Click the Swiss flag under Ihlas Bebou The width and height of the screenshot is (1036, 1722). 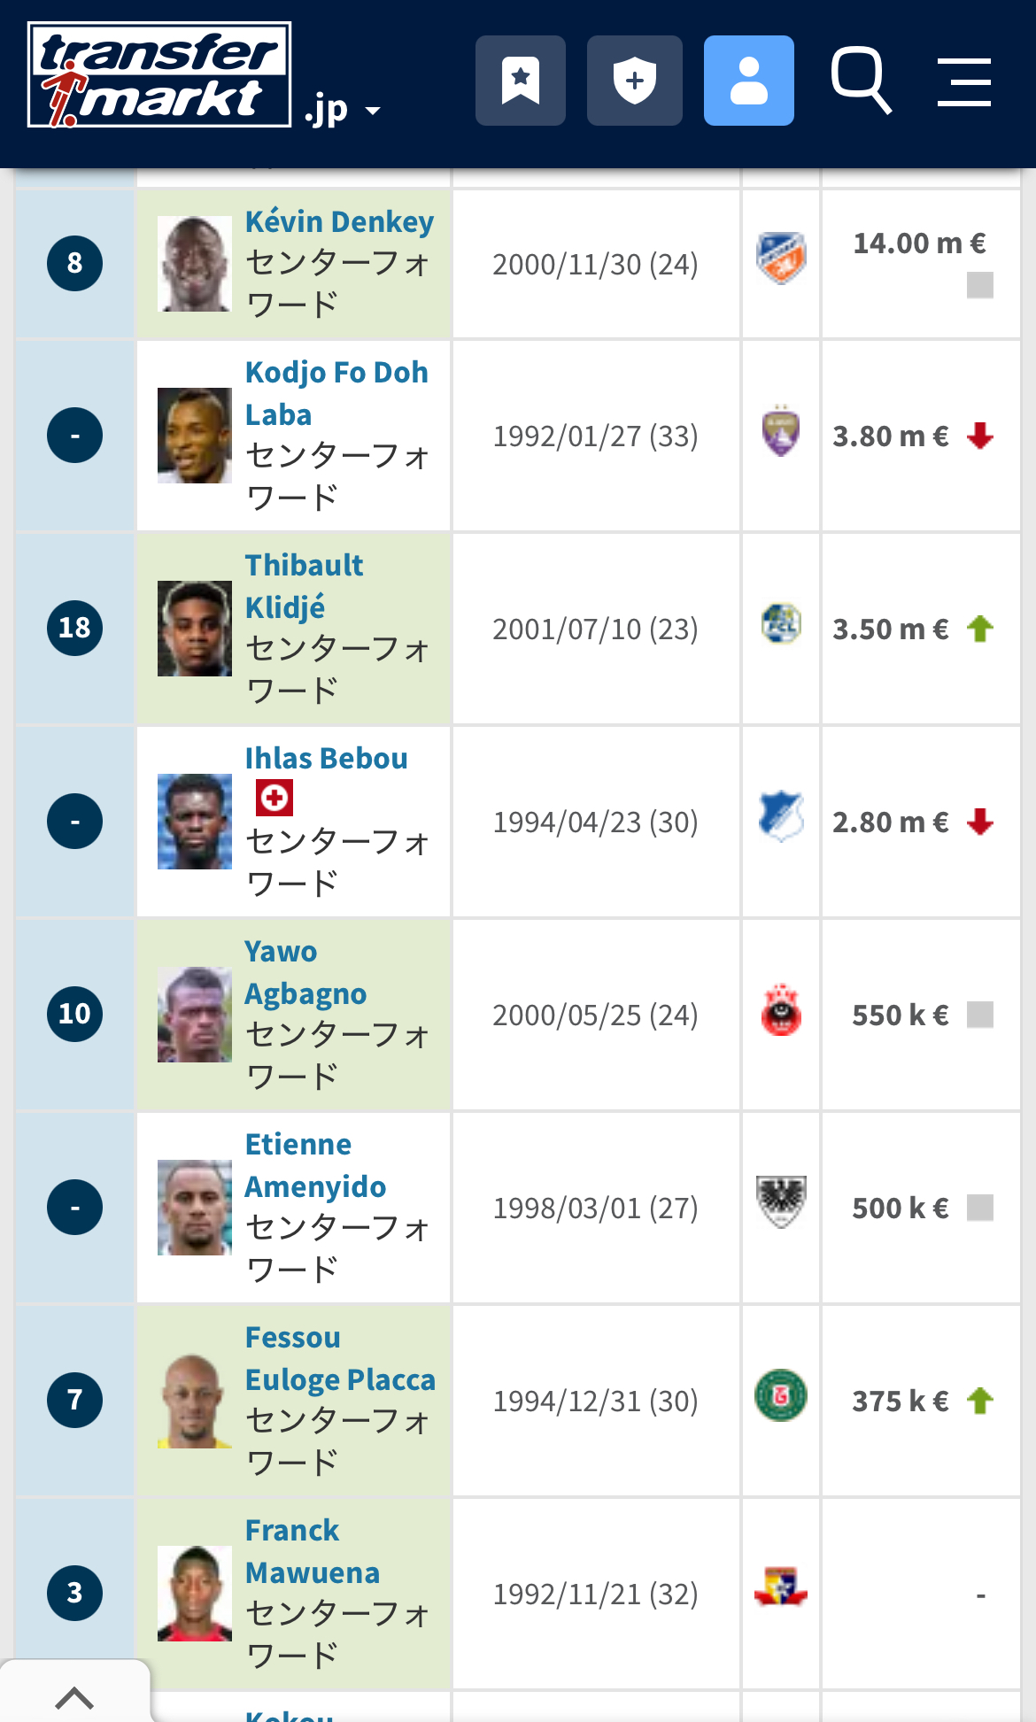point(274,798)
